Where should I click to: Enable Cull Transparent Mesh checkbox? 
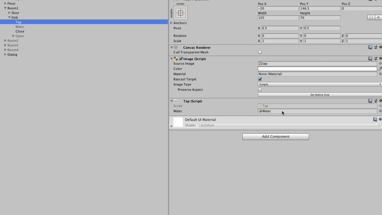click(260, 52)
